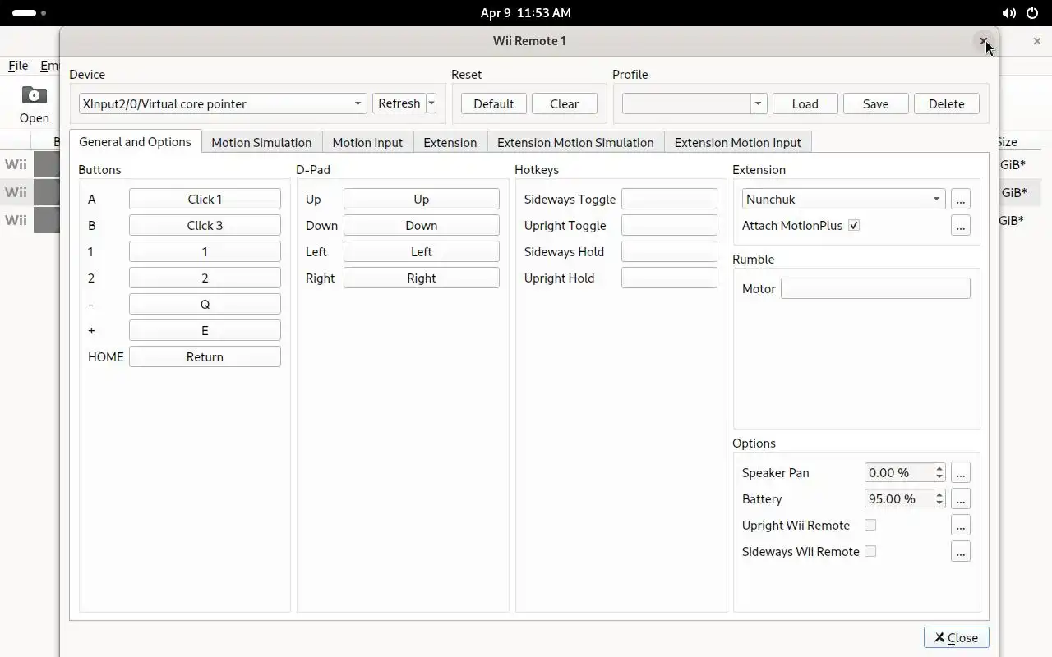Click the power icon in the top bar
1052x657 pixels.
(1031, 13)
